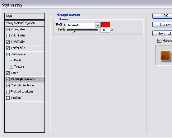Click the Normální mode combo box
Image resolution: width=172 pixels, height=138 pixels.
coord(83,25)
